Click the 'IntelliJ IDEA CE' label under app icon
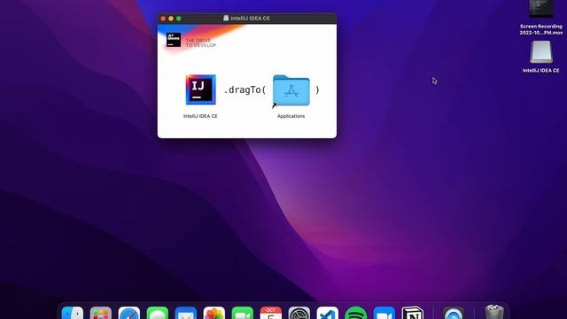Image resolution: width=567 pixels, height=319 pixels. (200, 116)
